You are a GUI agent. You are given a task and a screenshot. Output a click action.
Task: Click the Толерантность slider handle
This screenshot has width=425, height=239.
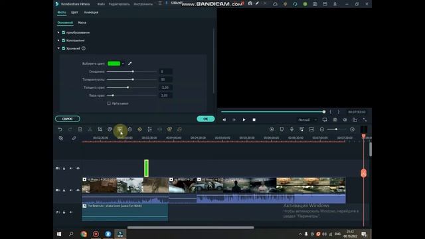pyautogui.click(x=133, y=80)
